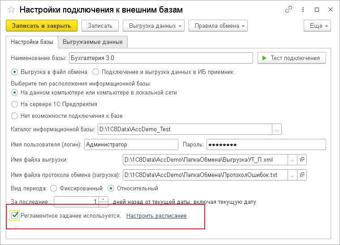340x245 pixels.
Task: Expand the 'Выгрузка данных' dropdown button
Action: click(x=154, y=26)
